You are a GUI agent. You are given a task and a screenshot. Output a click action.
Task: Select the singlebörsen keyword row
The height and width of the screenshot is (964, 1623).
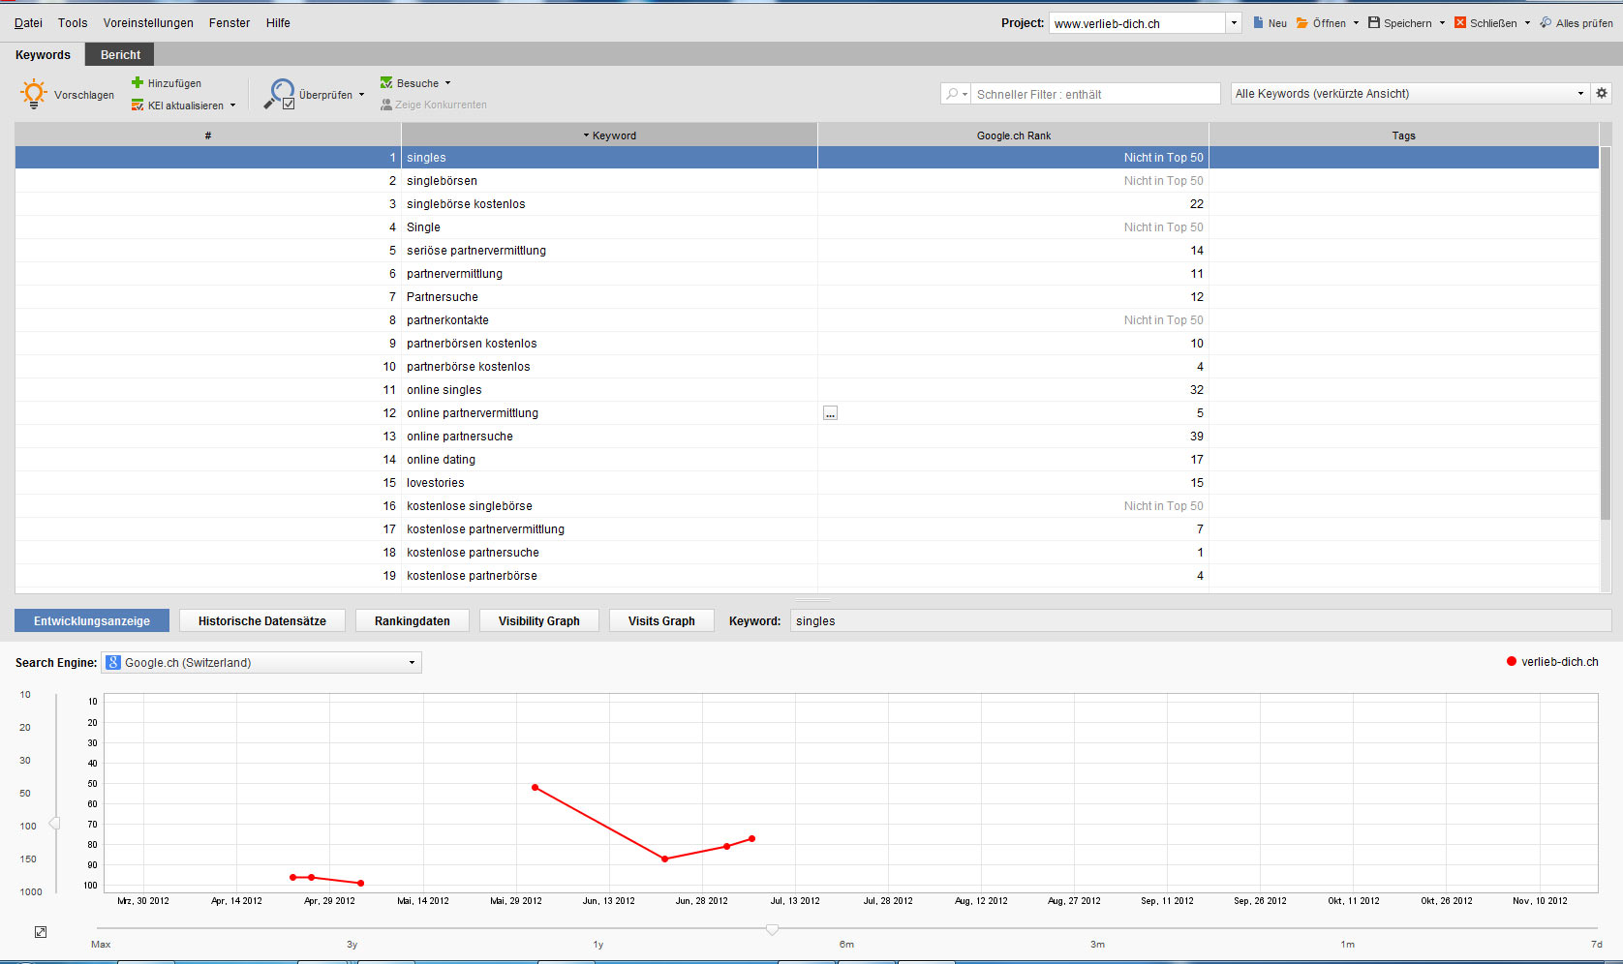(807, 181)
